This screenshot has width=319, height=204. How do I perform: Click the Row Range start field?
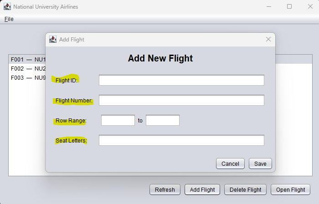point(118,120)
